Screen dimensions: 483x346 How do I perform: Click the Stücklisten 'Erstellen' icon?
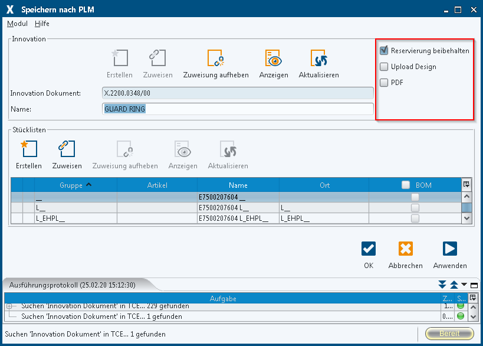click(x=28, y=149)
